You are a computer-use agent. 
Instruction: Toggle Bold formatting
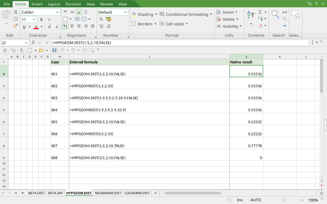tap(41, 20)
